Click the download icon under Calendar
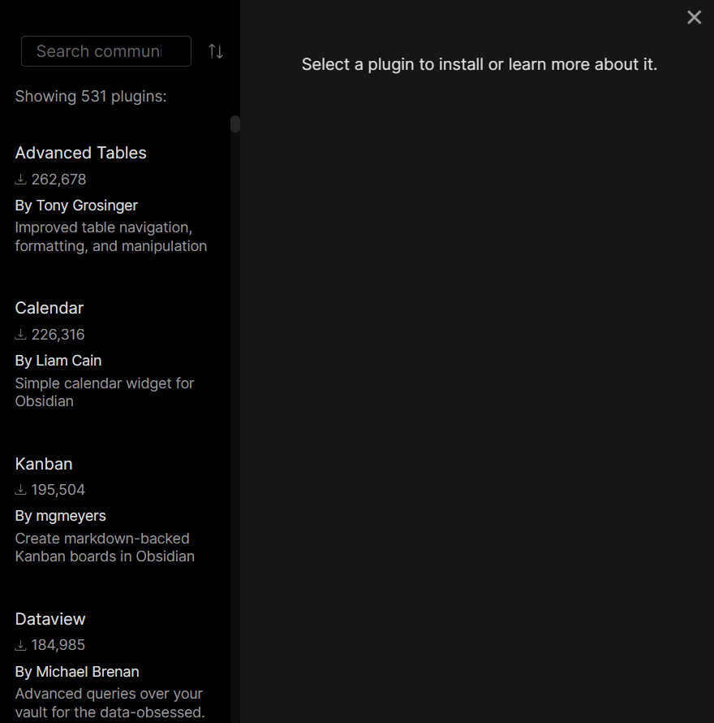Viewport: 714px width, 723px height. click(x=21, y=335)
